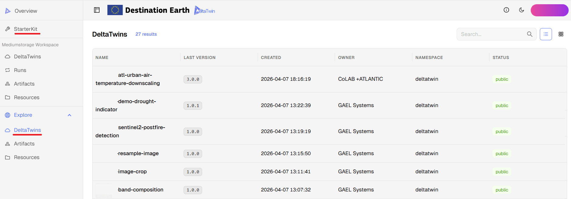Open the sentinel2-postfire-detection entry
The width and height of the screenshot is (571, 199).
click(130, 131)
